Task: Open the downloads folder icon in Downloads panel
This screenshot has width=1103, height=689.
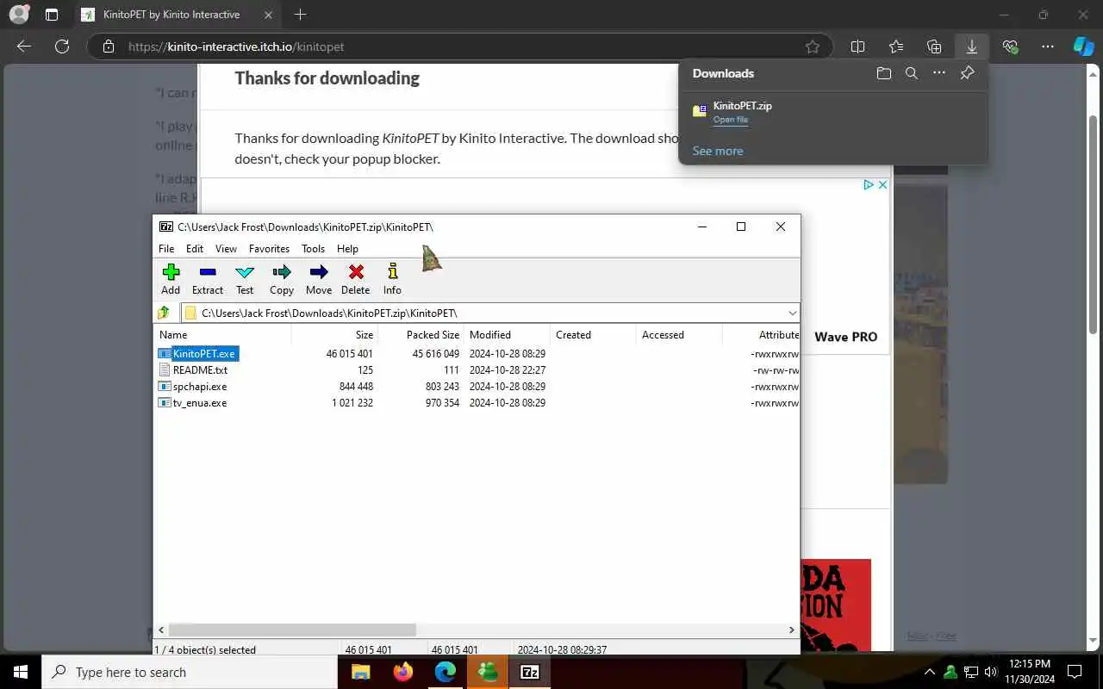Action: click(x=884, y=73)
